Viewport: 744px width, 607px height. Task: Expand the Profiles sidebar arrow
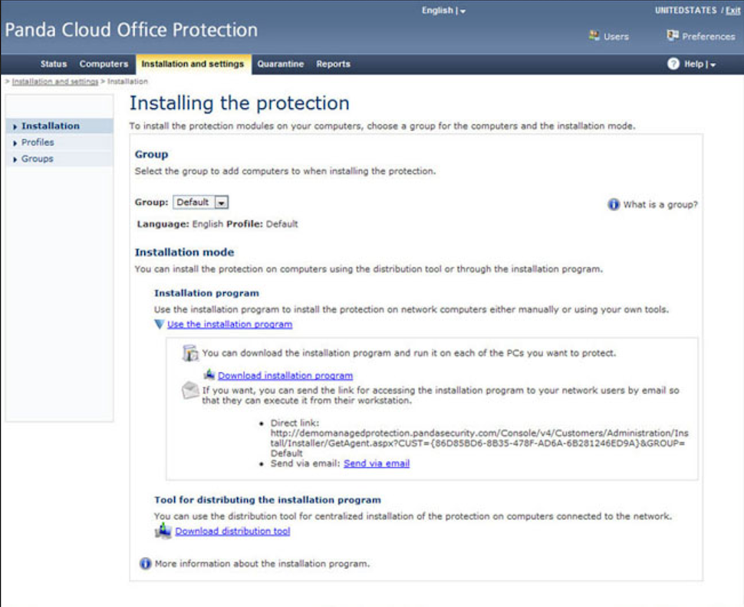click(15, 143)
